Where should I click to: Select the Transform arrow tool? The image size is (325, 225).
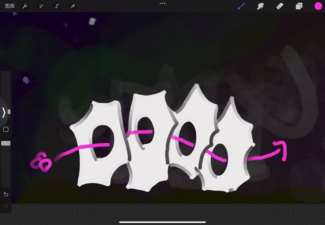coord(73,6)
